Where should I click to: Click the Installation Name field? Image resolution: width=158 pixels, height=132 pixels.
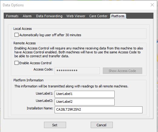pos(99,110)
